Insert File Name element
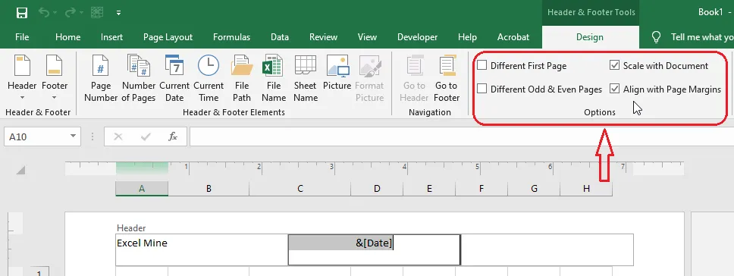This screenshot has height=276, width=734. click(x=274, y=79)
